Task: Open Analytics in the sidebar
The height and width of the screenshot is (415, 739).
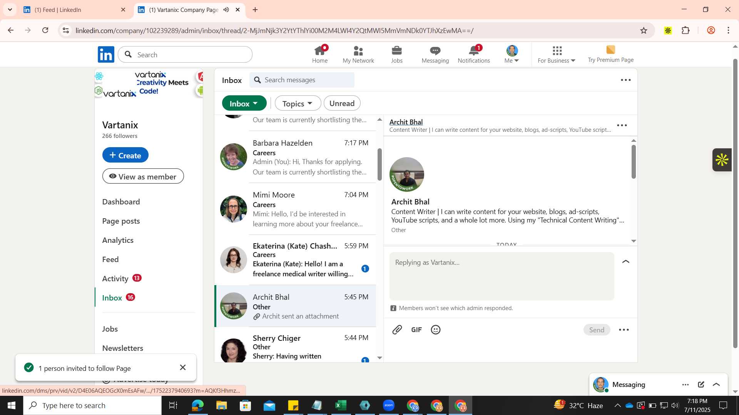Action: [x=118, y=240]
